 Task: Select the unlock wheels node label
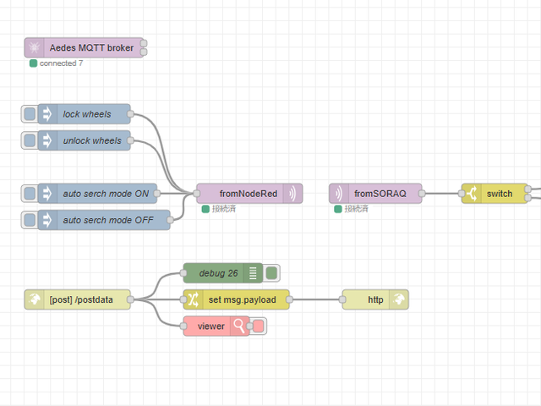(x=92, y=141)
